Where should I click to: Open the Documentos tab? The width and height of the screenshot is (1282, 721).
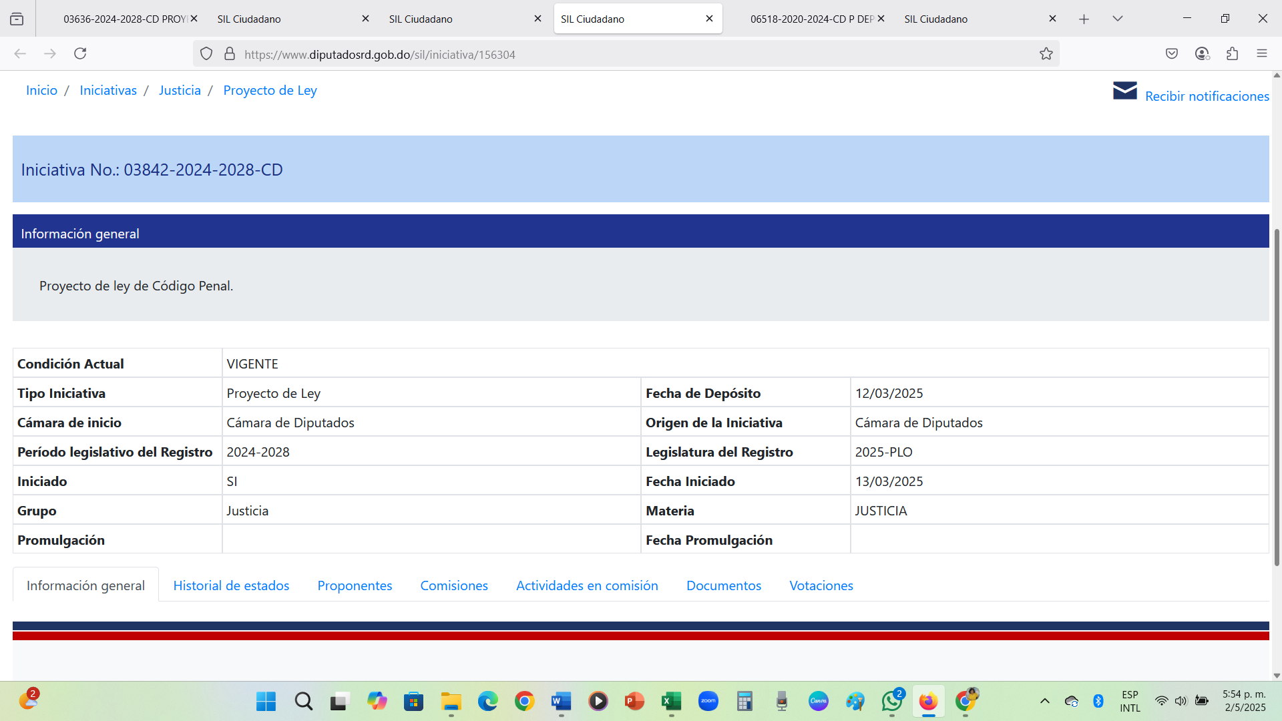click(x=723, y=585)
